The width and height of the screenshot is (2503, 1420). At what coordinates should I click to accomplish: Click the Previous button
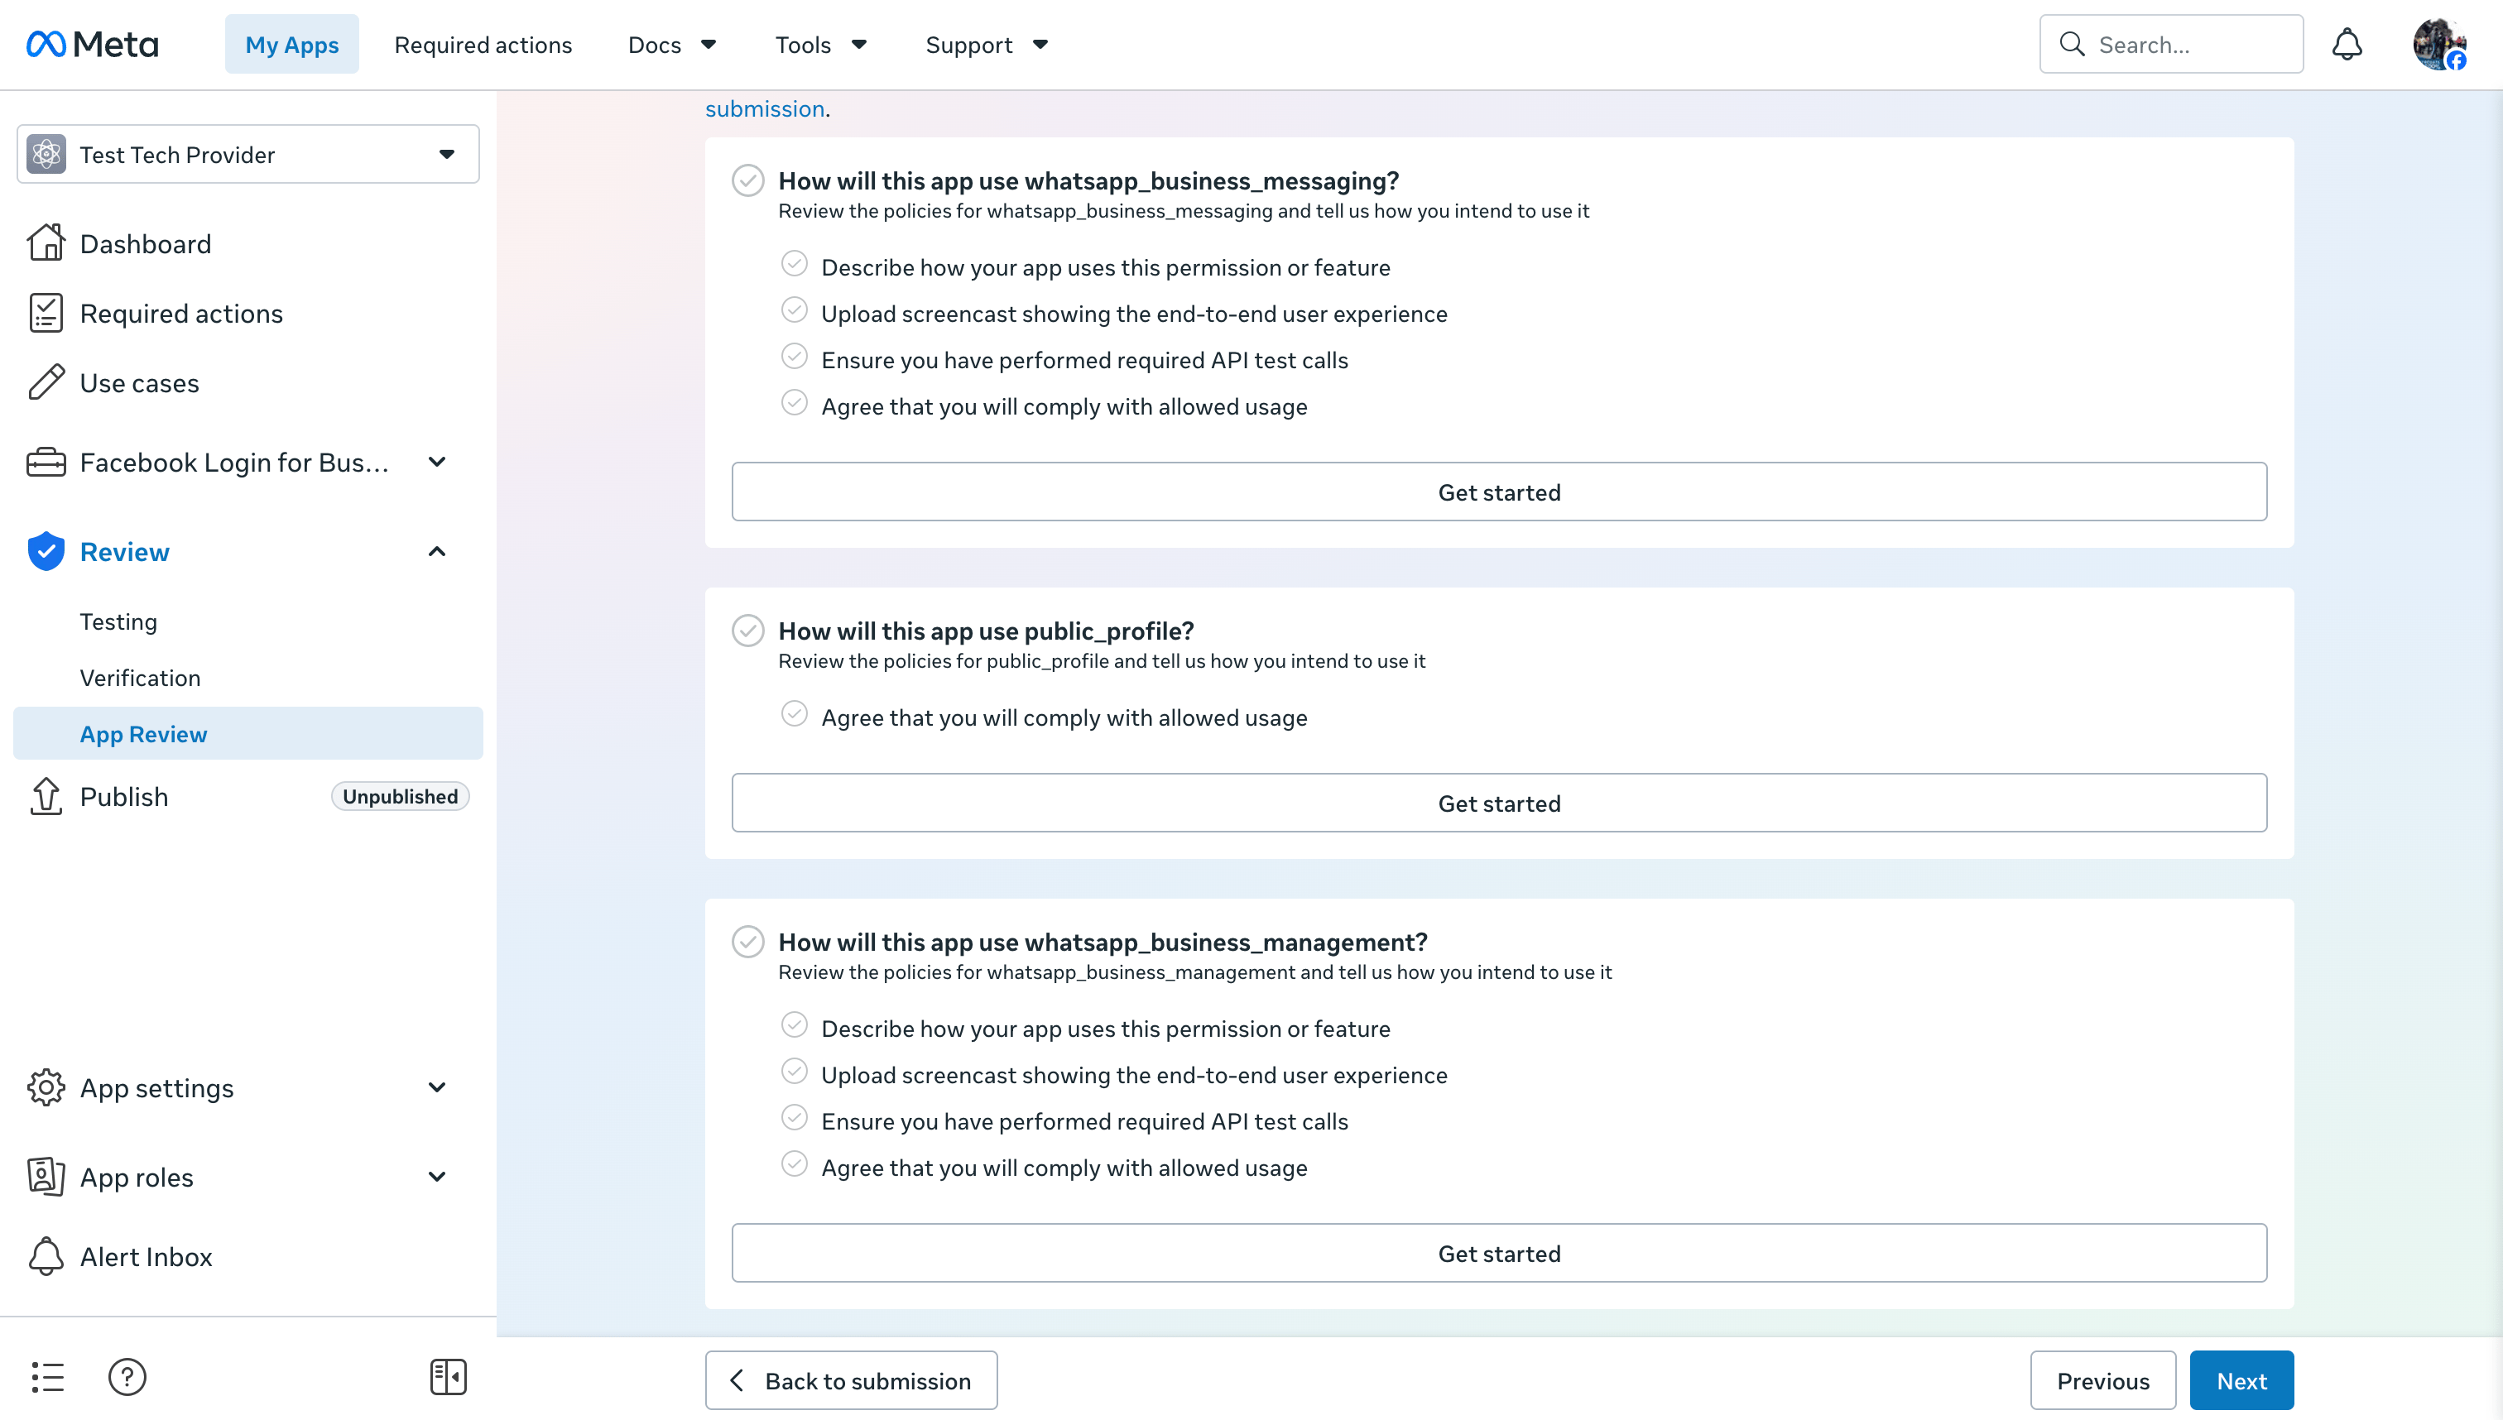click(x=2103, y=1380)
